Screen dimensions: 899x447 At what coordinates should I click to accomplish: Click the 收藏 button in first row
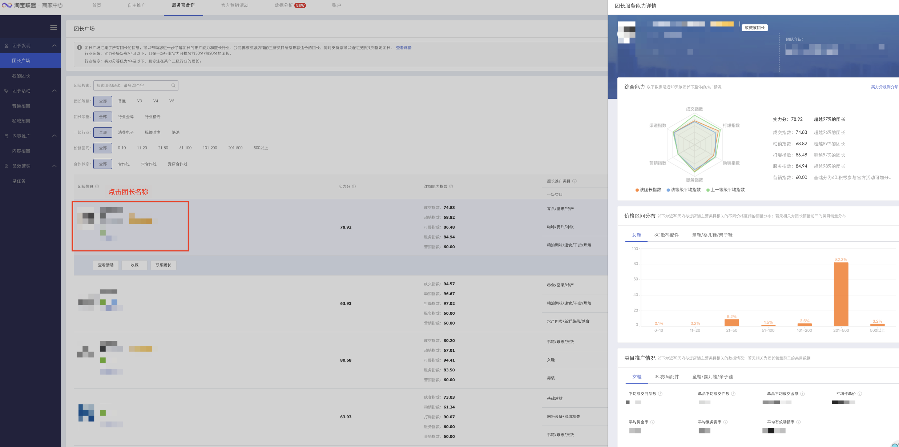point(134,265)
